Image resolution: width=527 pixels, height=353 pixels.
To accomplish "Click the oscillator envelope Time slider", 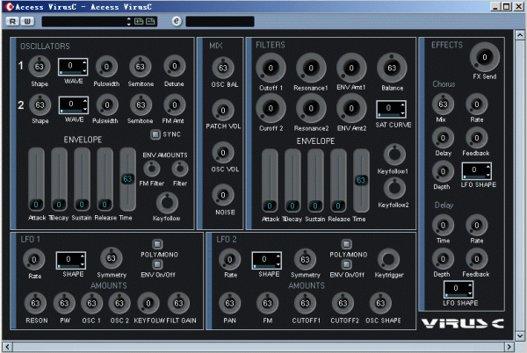I will click(127, 179).
